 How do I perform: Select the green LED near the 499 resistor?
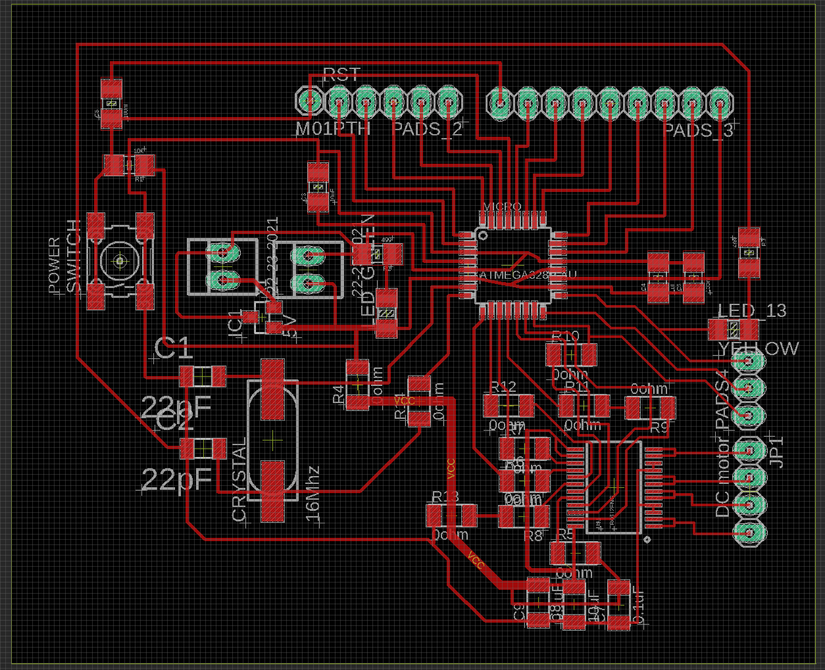[x=386, y=313]
